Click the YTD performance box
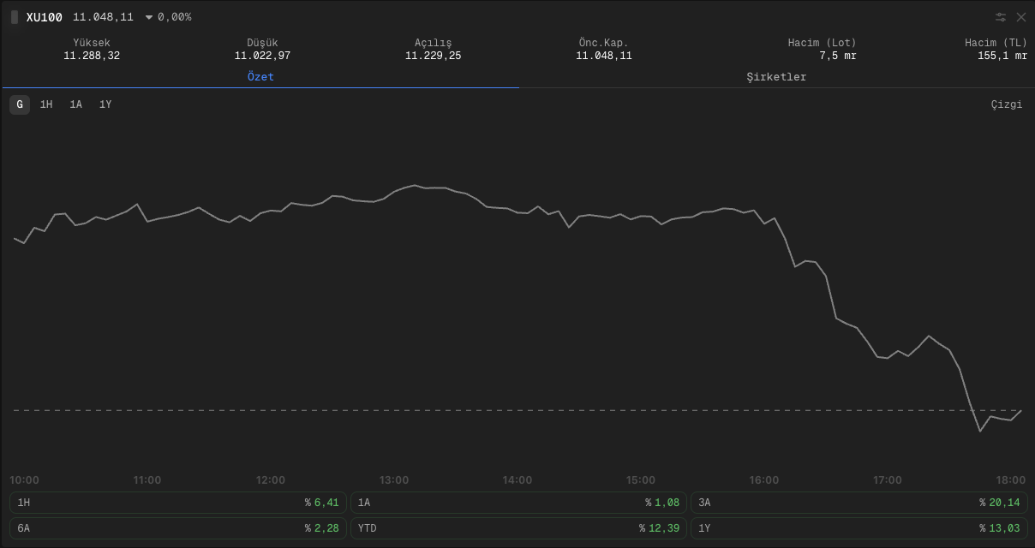The height and width of the screenshot is (548, 1035). (518, 528)
